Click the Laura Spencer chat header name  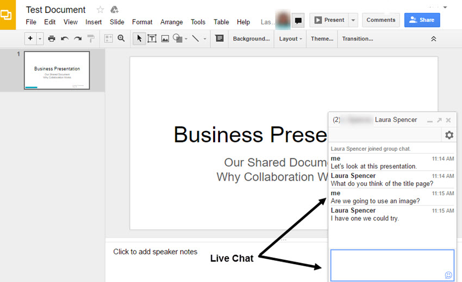pyautogui.click(x=396, y=120)
